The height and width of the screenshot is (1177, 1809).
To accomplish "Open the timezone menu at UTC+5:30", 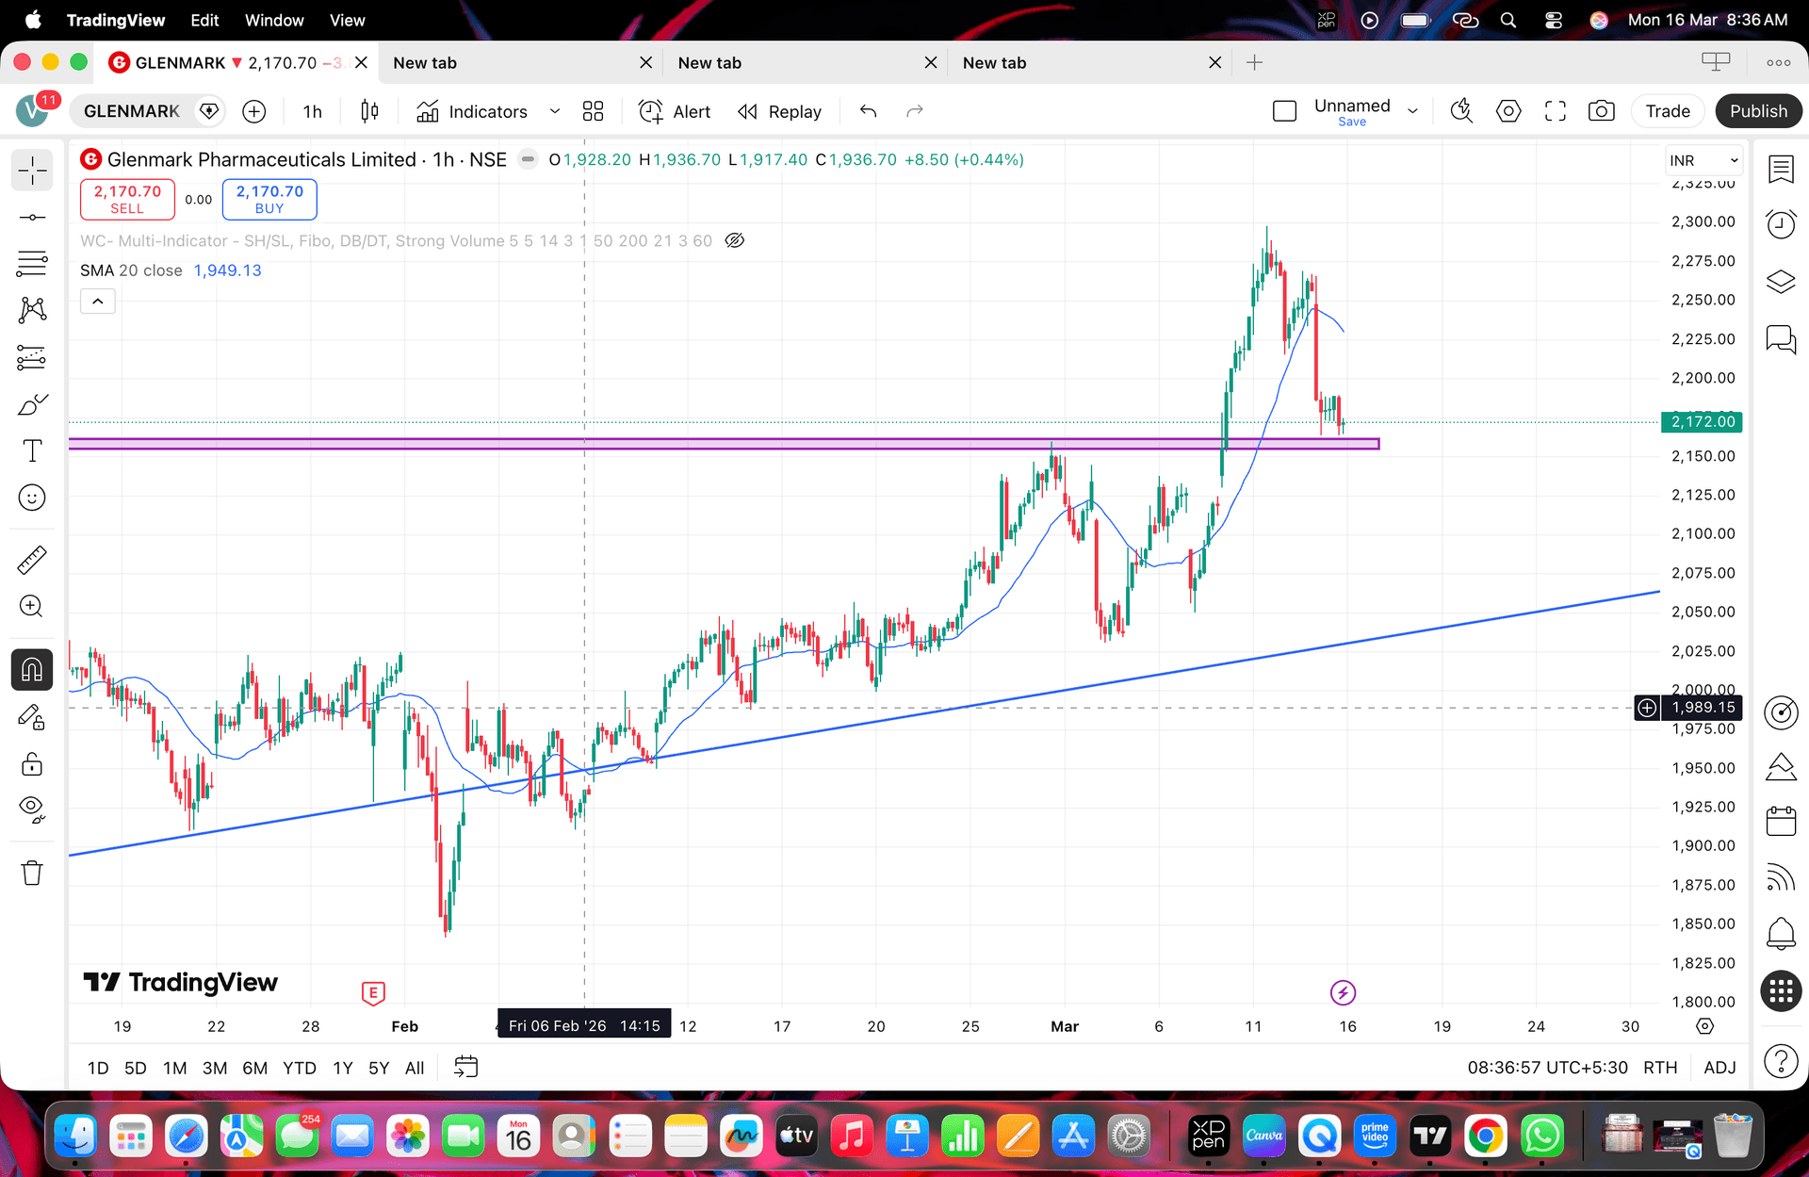I will [1547, 1068].
